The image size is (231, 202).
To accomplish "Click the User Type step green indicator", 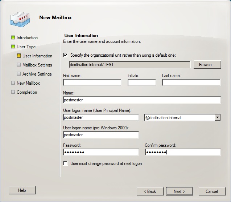I will pos(13,47).
